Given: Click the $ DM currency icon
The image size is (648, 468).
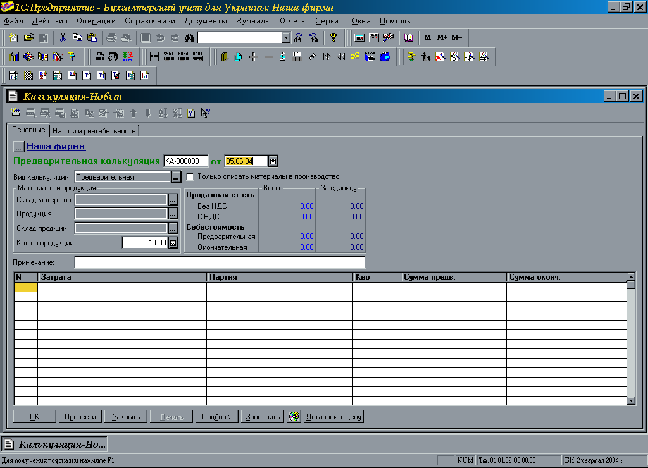Looking at the screenshot, I should [128, 57].
